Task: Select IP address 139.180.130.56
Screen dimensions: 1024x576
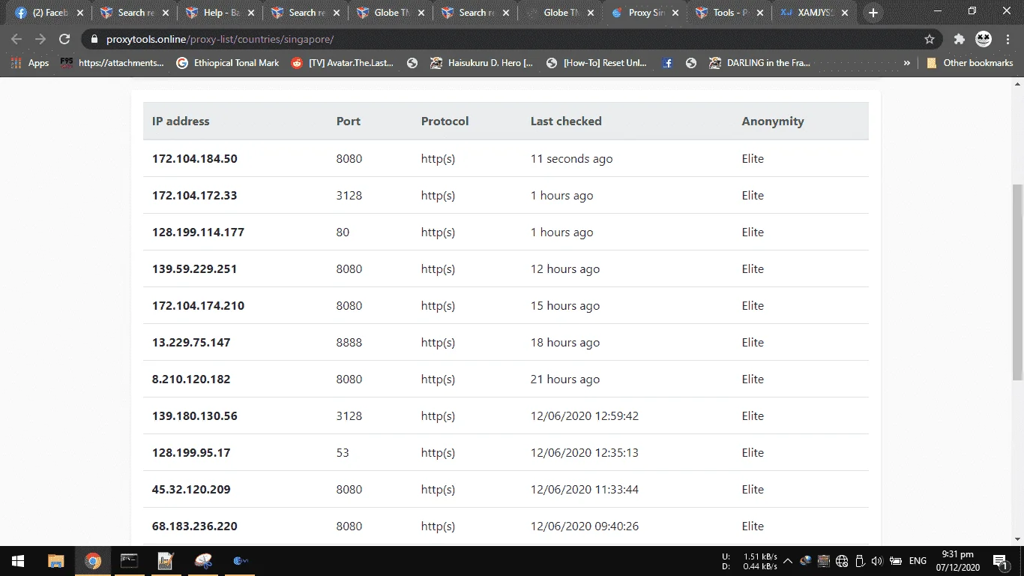Action: point(195,415)
